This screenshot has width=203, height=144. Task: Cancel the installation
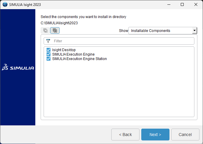click(185, 135)
